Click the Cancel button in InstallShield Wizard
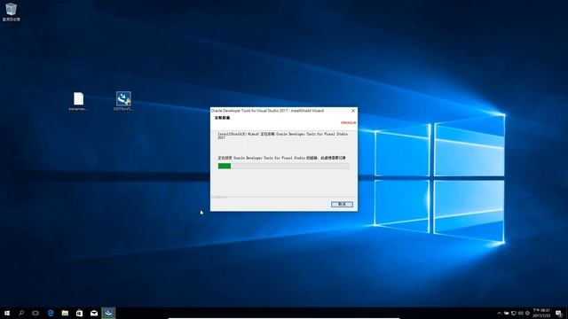This screenshot has width=568, height=319. point(342,205)
